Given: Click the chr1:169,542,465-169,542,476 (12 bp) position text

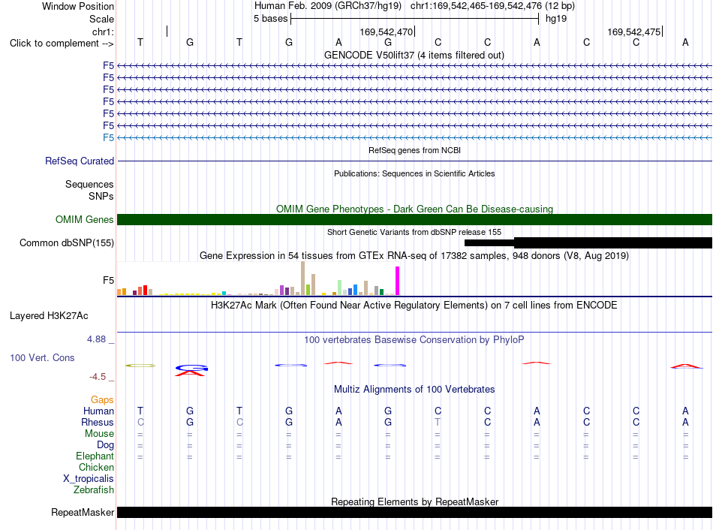Looking at the screenshot, I should pos(492,6).
